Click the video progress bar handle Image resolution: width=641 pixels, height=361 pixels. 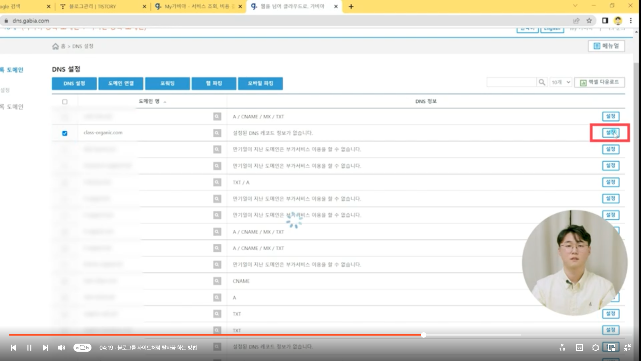pos(423,335)
